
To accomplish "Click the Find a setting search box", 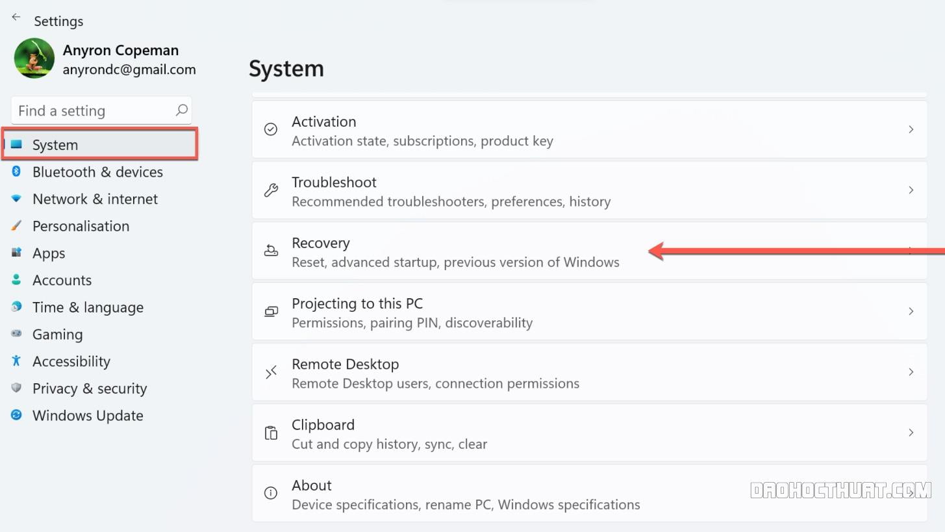I will click(101, 110).
